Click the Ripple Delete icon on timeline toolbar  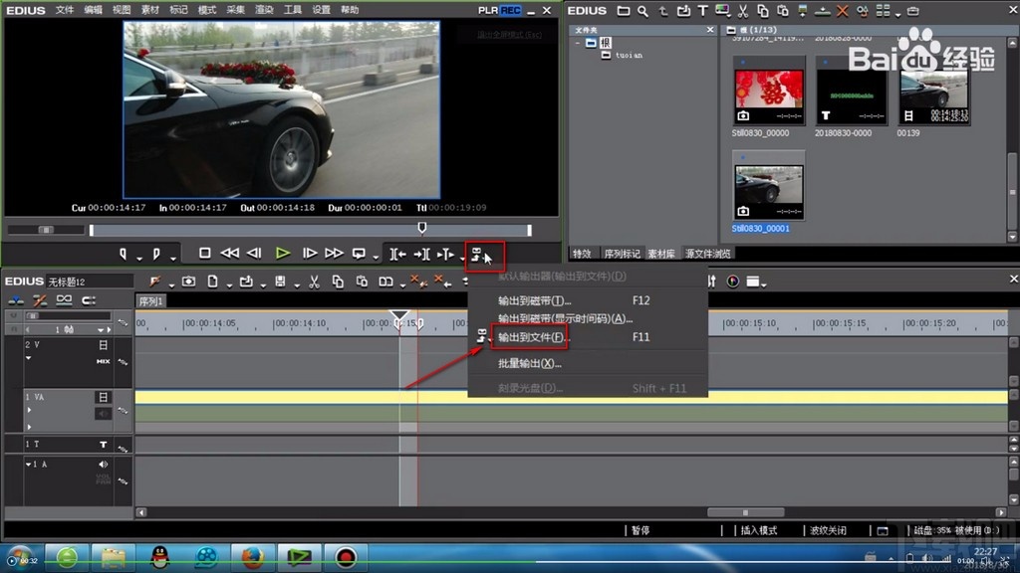click(x=441, y=281)
